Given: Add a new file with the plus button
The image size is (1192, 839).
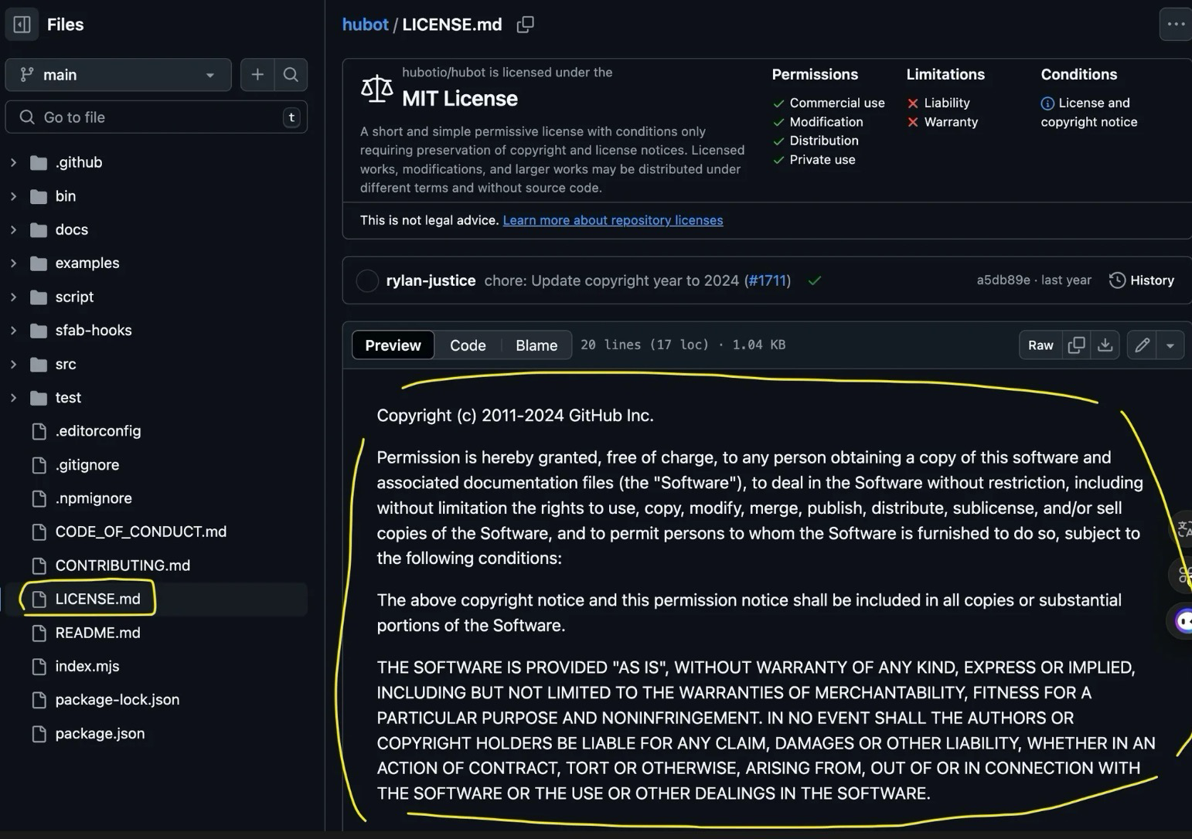Looking at the screenshot, I should point(257,75).
